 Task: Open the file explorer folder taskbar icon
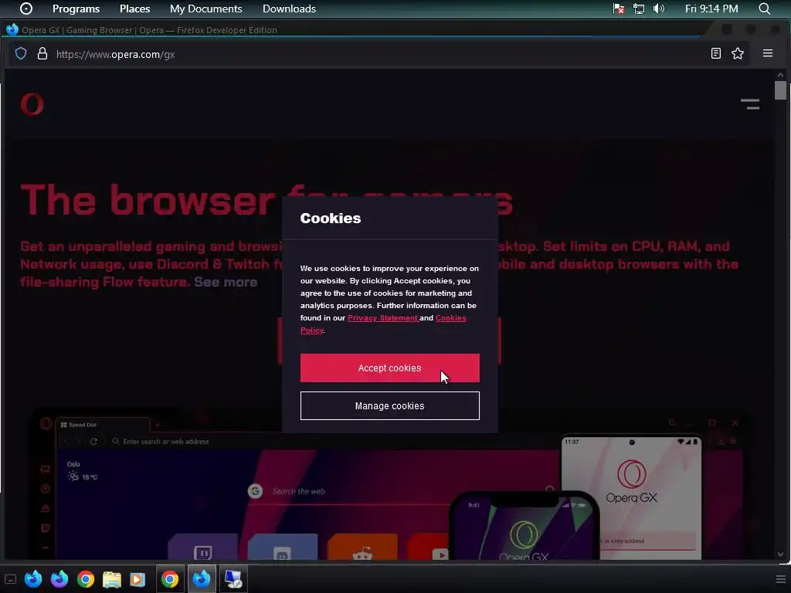111,579
